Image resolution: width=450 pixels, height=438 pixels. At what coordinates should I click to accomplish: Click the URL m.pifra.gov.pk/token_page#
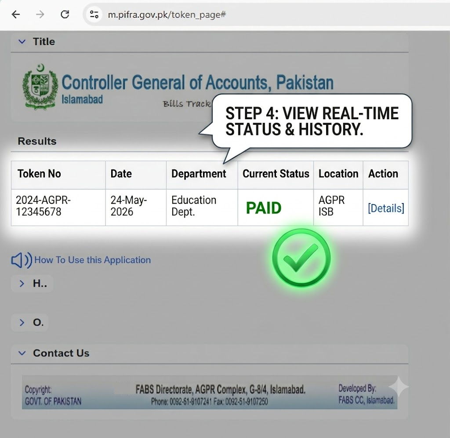(167, 15)
